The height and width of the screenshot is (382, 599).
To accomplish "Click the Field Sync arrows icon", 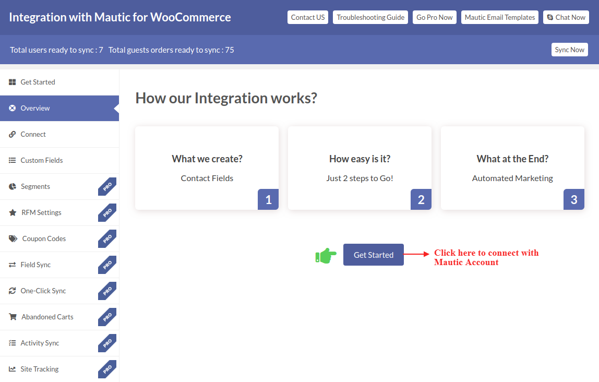I will pyautogui.click(x=12, y=265).
